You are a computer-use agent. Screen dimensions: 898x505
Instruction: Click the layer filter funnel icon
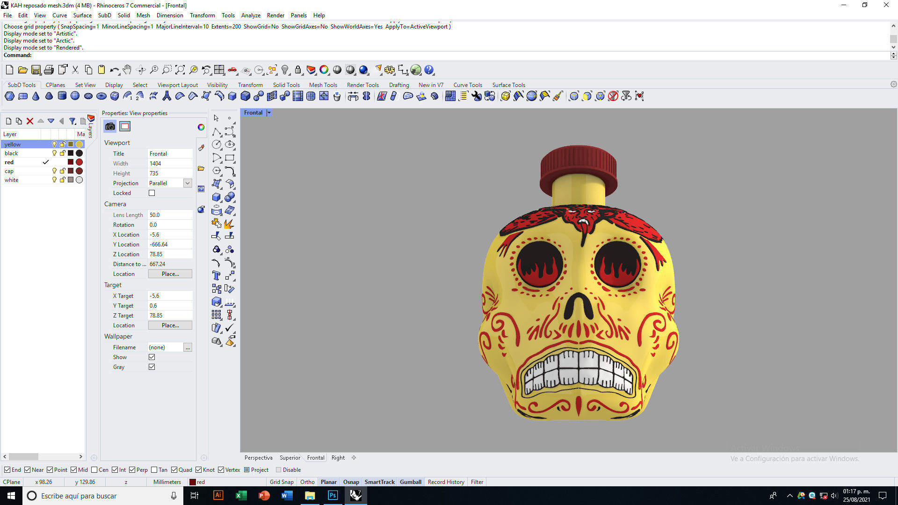coord(72,121)
